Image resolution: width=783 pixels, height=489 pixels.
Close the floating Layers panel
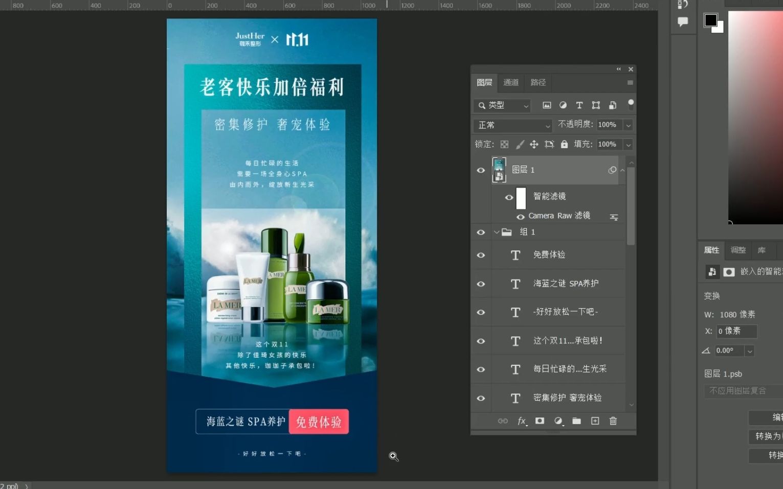631,69
